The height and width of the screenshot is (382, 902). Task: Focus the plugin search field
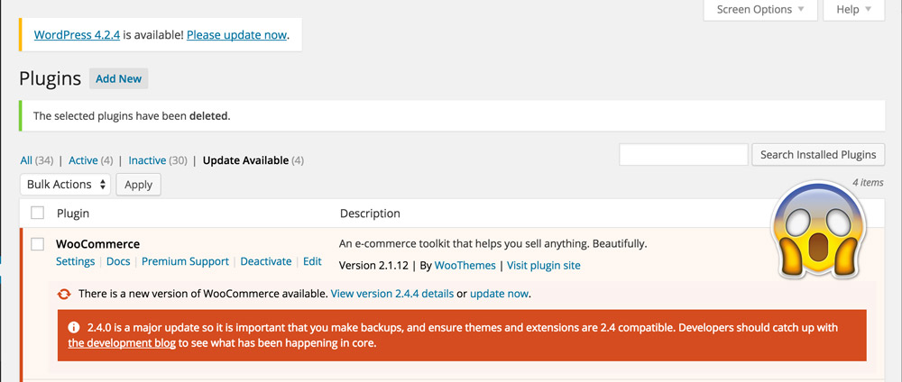(x=684, y=154)
